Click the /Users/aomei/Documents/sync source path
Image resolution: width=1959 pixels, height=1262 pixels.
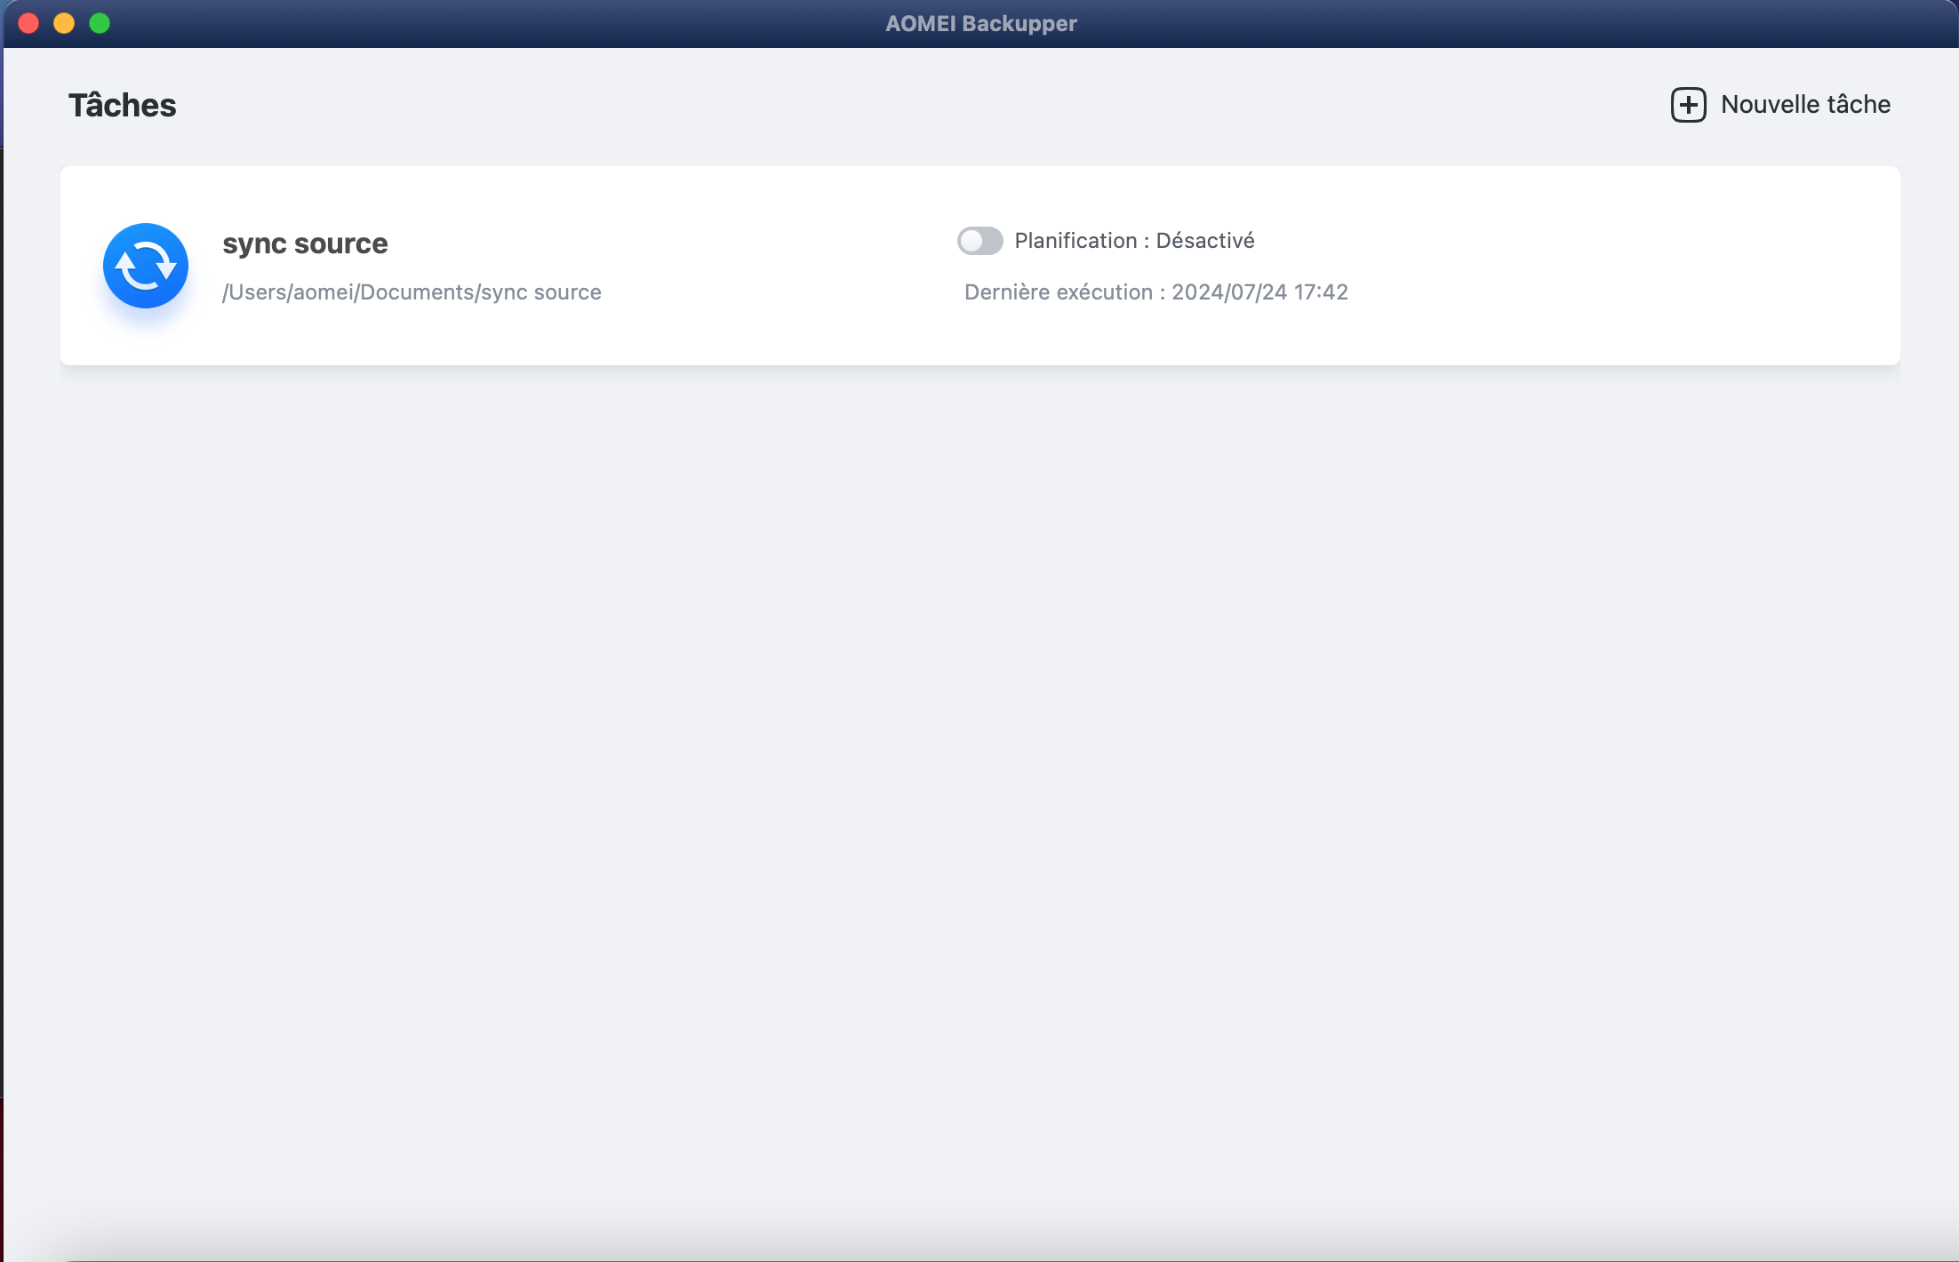tap(412, 292)
